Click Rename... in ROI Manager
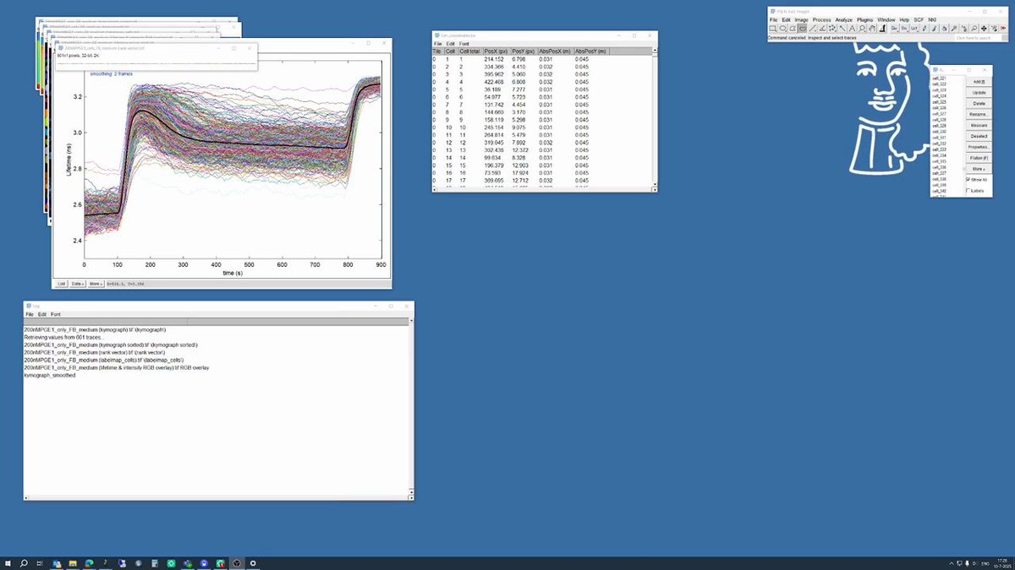The width and height of the screenshot is (1015, 570). pos(979,114)
